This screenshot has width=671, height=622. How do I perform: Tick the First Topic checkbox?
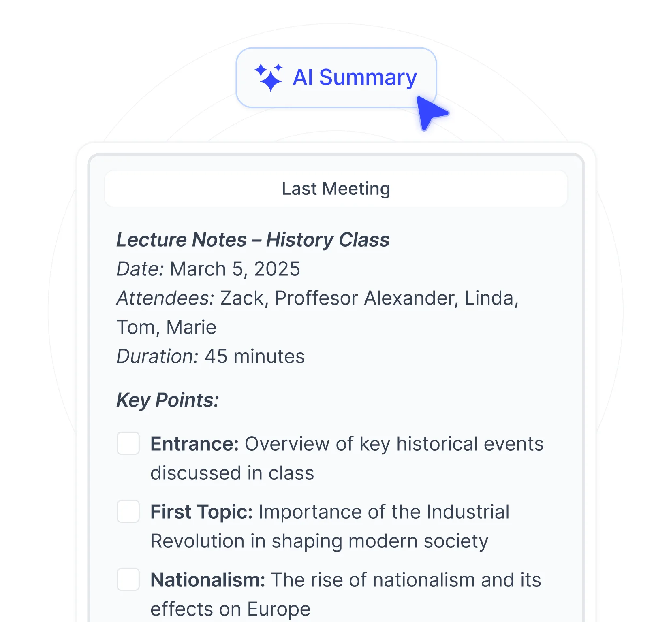point(128,511)
